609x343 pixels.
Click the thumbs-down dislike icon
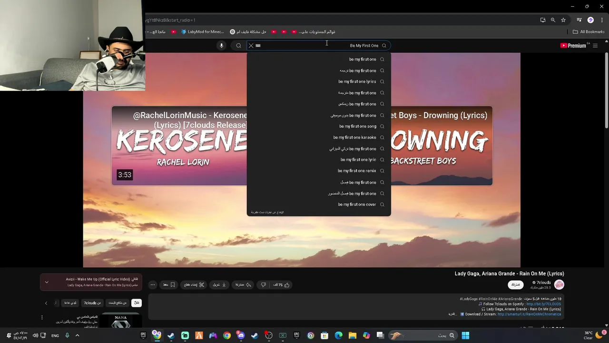pyautogui.click(x=264, y=285)
